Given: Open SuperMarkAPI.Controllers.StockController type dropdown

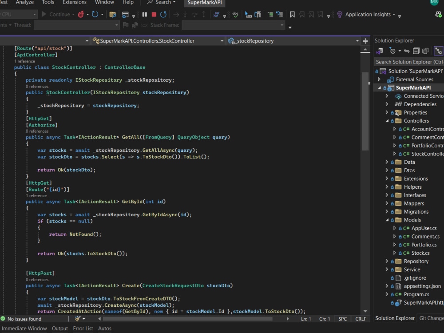Looking at the screenshot, I should pyautogui.click(x=158, y=41).
